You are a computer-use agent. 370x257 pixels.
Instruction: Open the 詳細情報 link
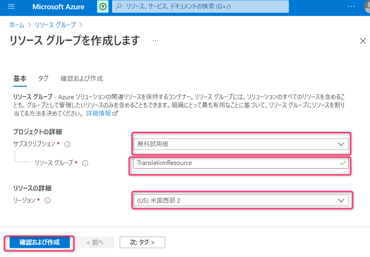[98, 113]
